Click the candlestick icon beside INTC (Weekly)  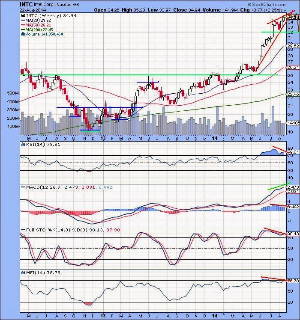click(x=23, y=15)
